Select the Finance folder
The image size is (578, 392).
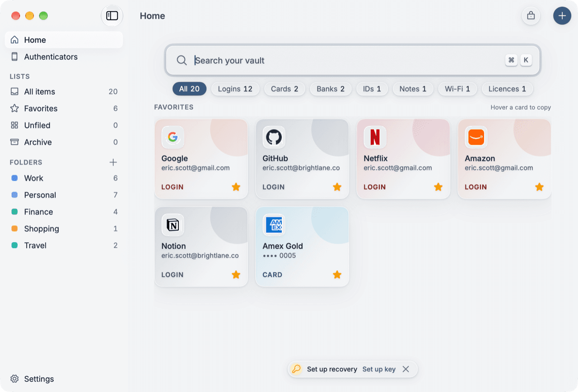tap(64, 212)
